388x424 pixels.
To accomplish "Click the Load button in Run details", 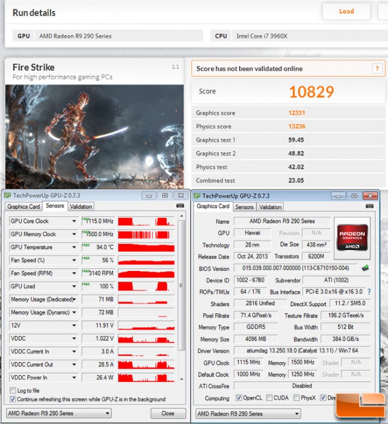I will (346, 11).
